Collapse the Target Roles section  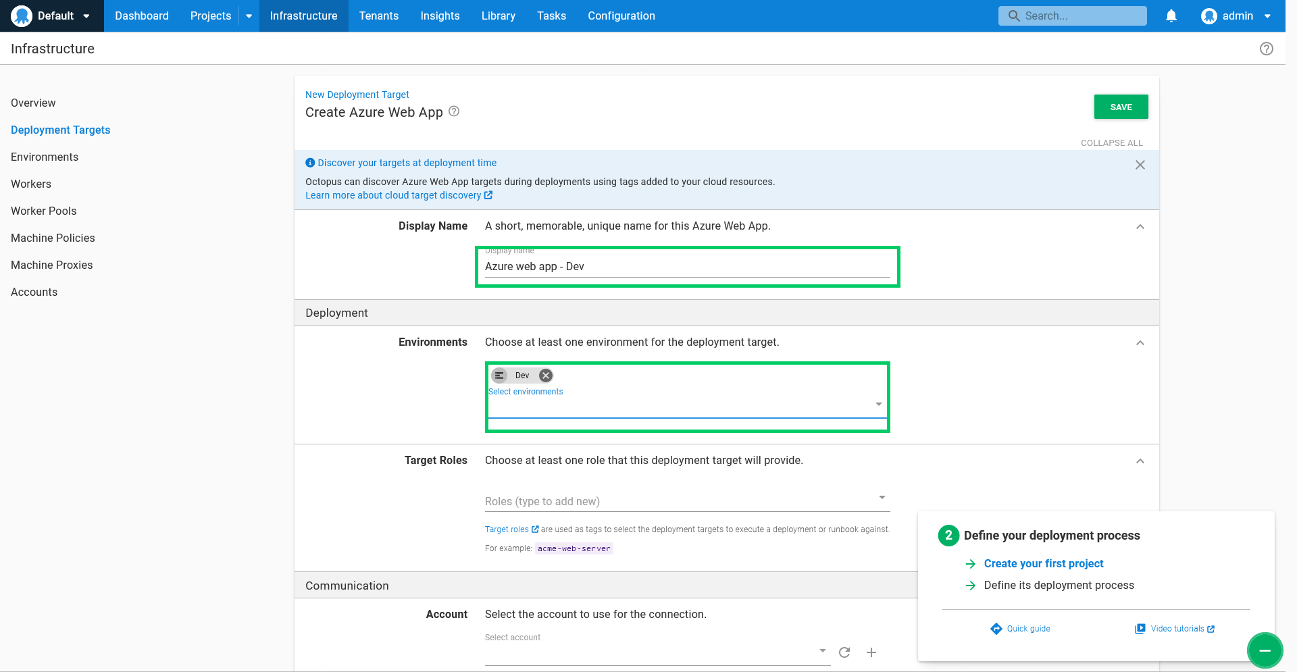pyautogui.click(x=1140, y=461)
